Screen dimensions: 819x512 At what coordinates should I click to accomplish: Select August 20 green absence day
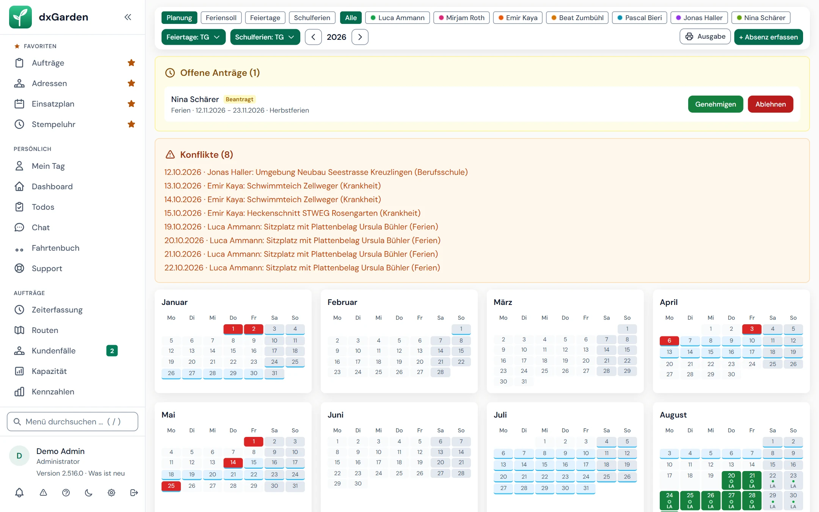coord(731,481)
